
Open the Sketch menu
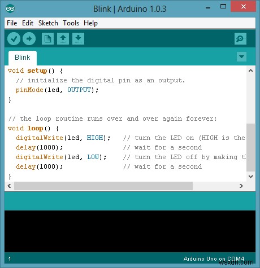[x=48, y=23]
